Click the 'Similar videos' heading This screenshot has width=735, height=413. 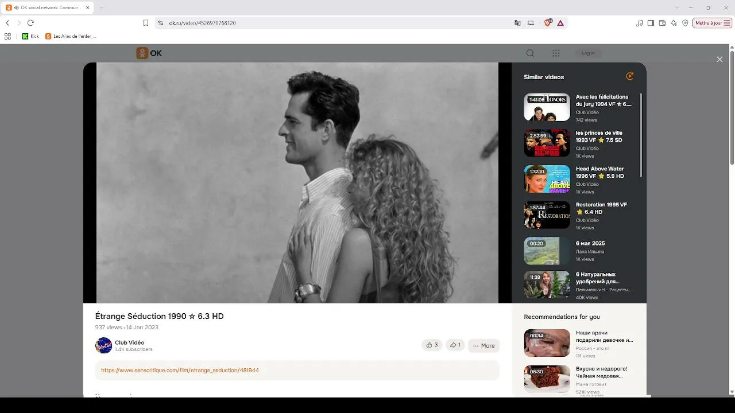(x=544, y=77)
